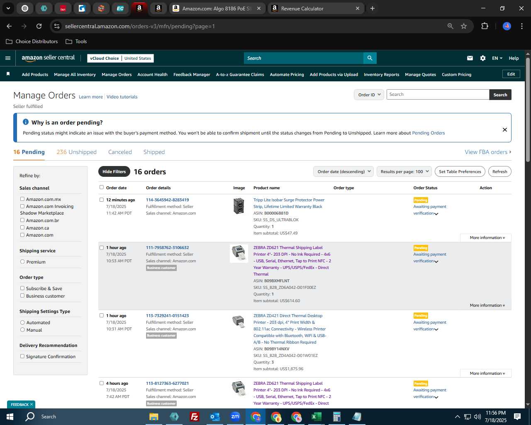Close the pending order info banner

[505, 129]
